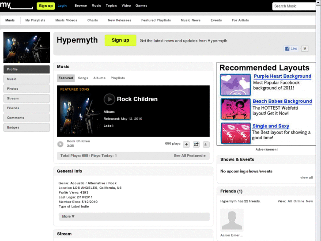Image resolution: width=321 pixels, height=241 pixels.
Task: Open the Hypermyth profile photo
Action: pos(26,47)
